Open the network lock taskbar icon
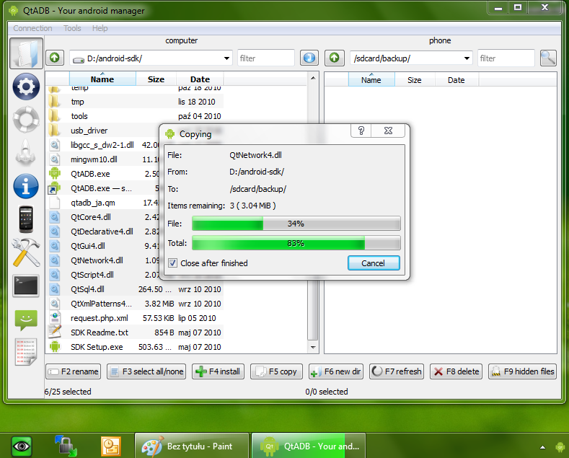 click(x=66, y=446)
